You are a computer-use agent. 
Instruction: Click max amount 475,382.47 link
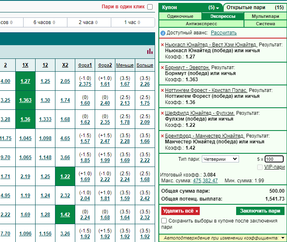pos(205,181)
